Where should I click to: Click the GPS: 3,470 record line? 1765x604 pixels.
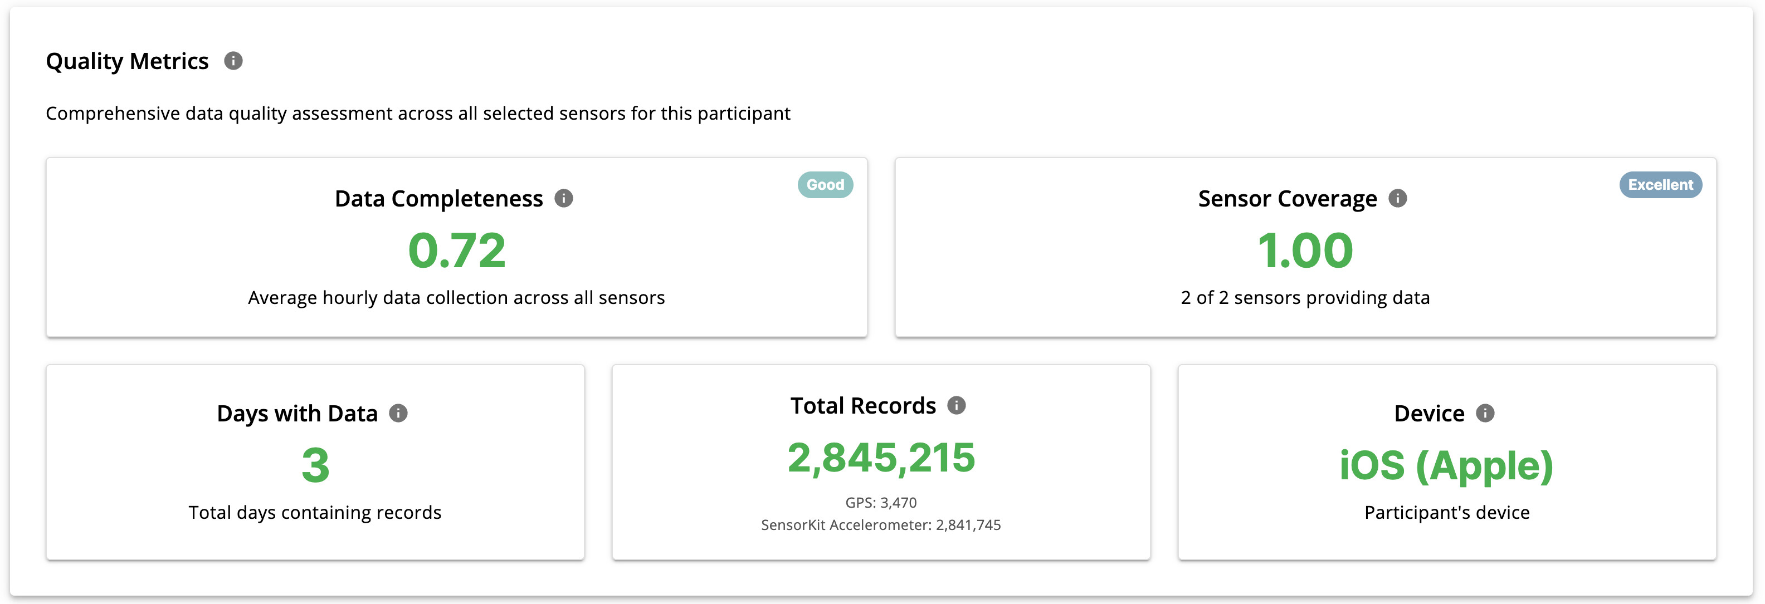pyautogui.click(x=880, y=503)
